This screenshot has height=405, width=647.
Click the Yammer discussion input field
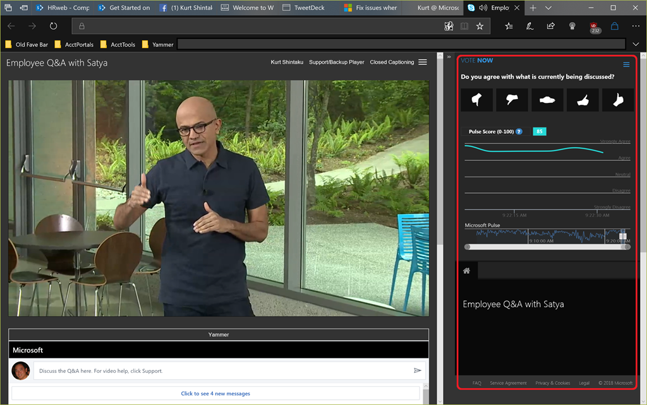(221, 371)
